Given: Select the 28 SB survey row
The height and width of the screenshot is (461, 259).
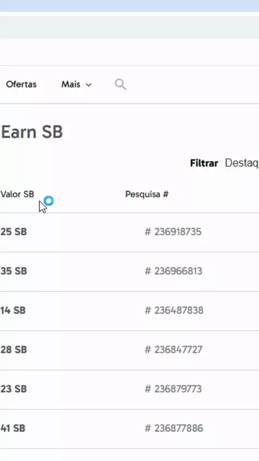Looking at the screenshot, I should coord(129,350).
